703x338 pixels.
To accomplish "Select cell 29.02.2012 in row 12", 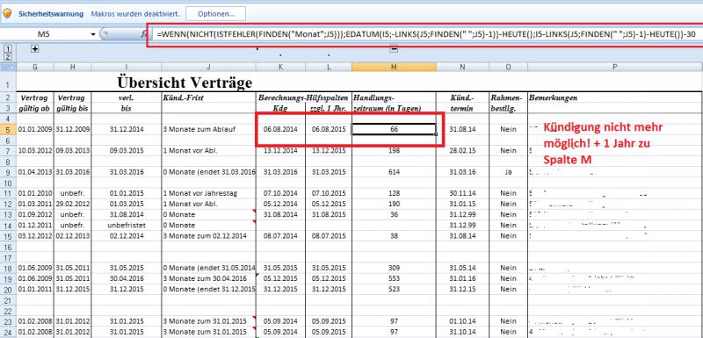I will pos(72,205).
